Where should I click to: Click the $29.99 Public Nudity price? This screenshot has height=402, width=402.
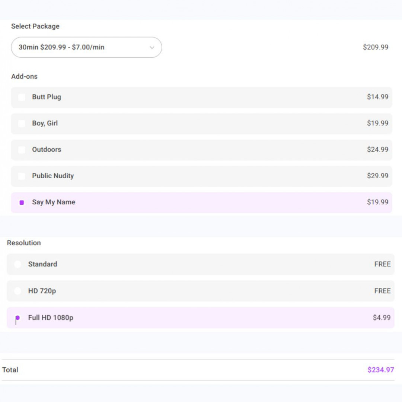[x=377, y=176]
